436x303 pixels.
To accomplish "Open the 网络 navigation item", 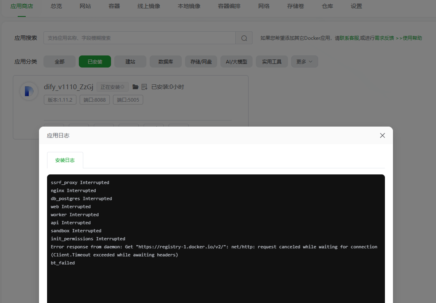I will coord(264,6).
